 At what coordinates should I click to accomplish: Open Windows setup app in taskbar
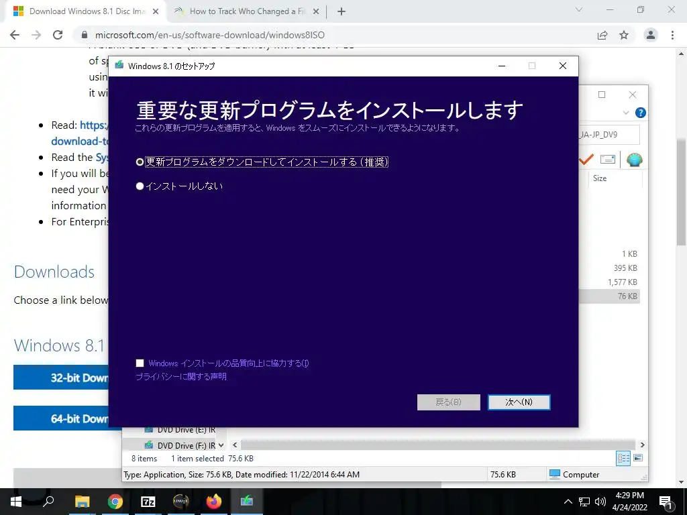point(247,502)
